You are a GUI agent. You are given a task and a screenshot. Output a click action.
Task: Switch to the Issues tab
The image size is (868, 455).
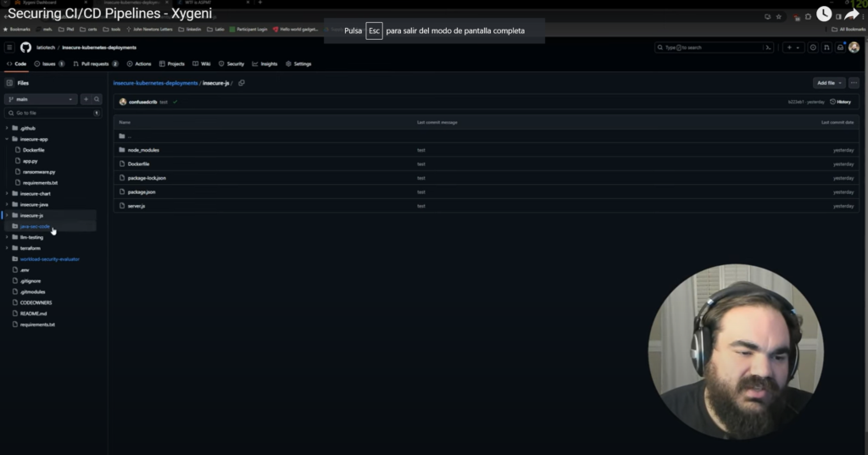click(49, 64)
